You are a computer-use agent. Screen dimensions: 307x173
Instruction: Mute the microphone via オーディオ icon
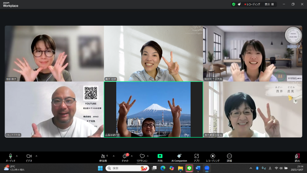click(x=10, y=157)
